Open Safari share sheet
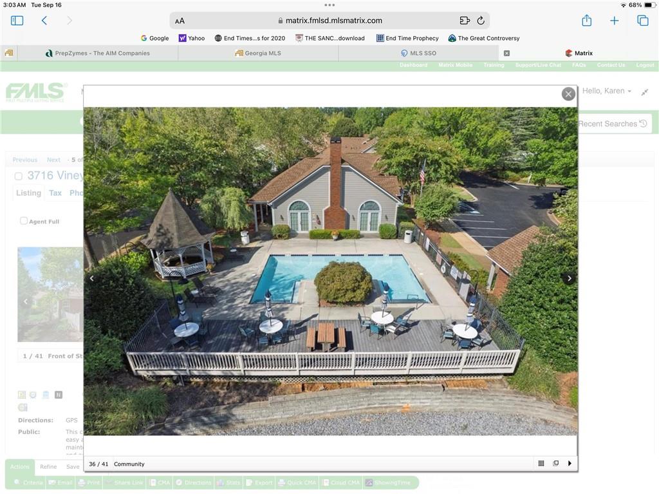Screen dimensions: 659x494 (586, 21)
